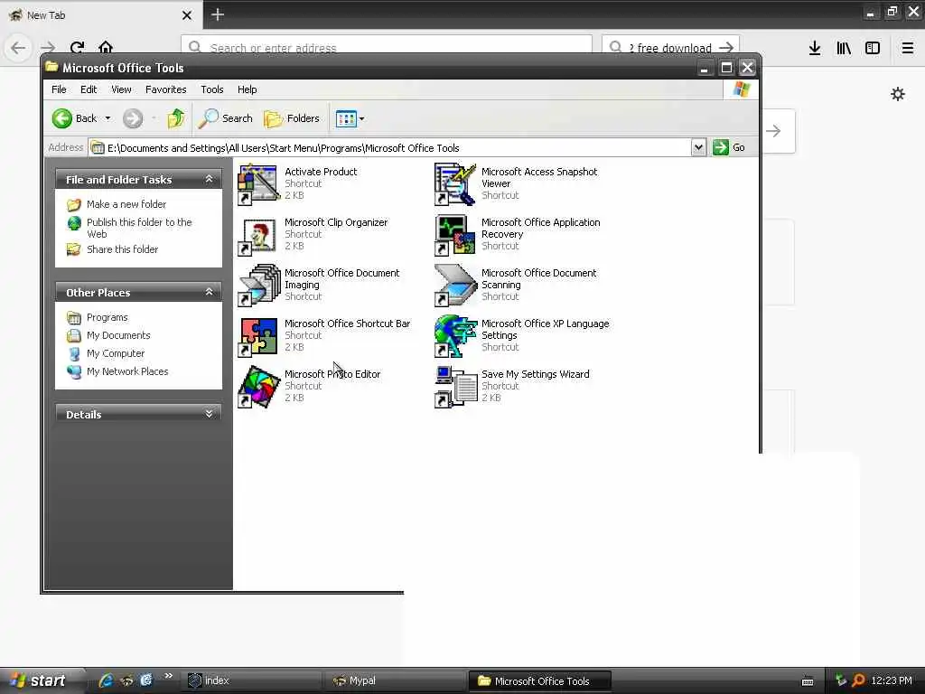
Task: Click the Mypal search go arrow
Action: click(x=726, y=47)
